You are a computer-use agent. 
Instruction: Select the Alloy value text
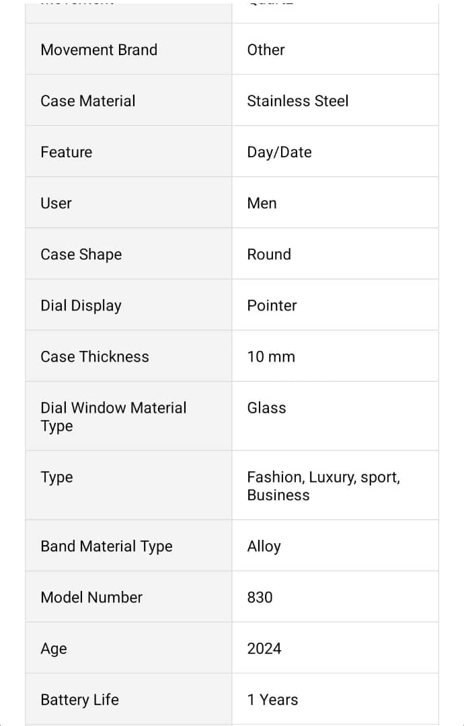click(264, 546)
